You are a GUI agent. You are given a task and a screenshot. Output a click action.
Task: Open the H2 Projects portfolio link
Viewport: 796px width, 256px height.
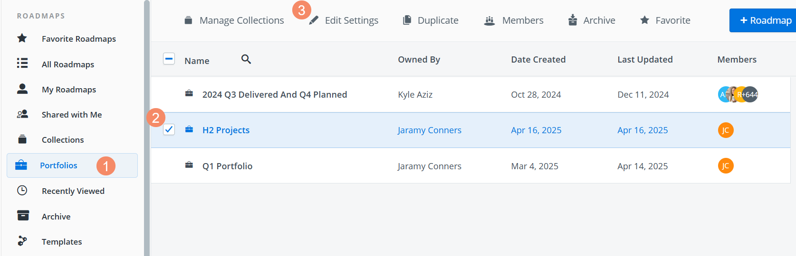[x=226, y=130]
